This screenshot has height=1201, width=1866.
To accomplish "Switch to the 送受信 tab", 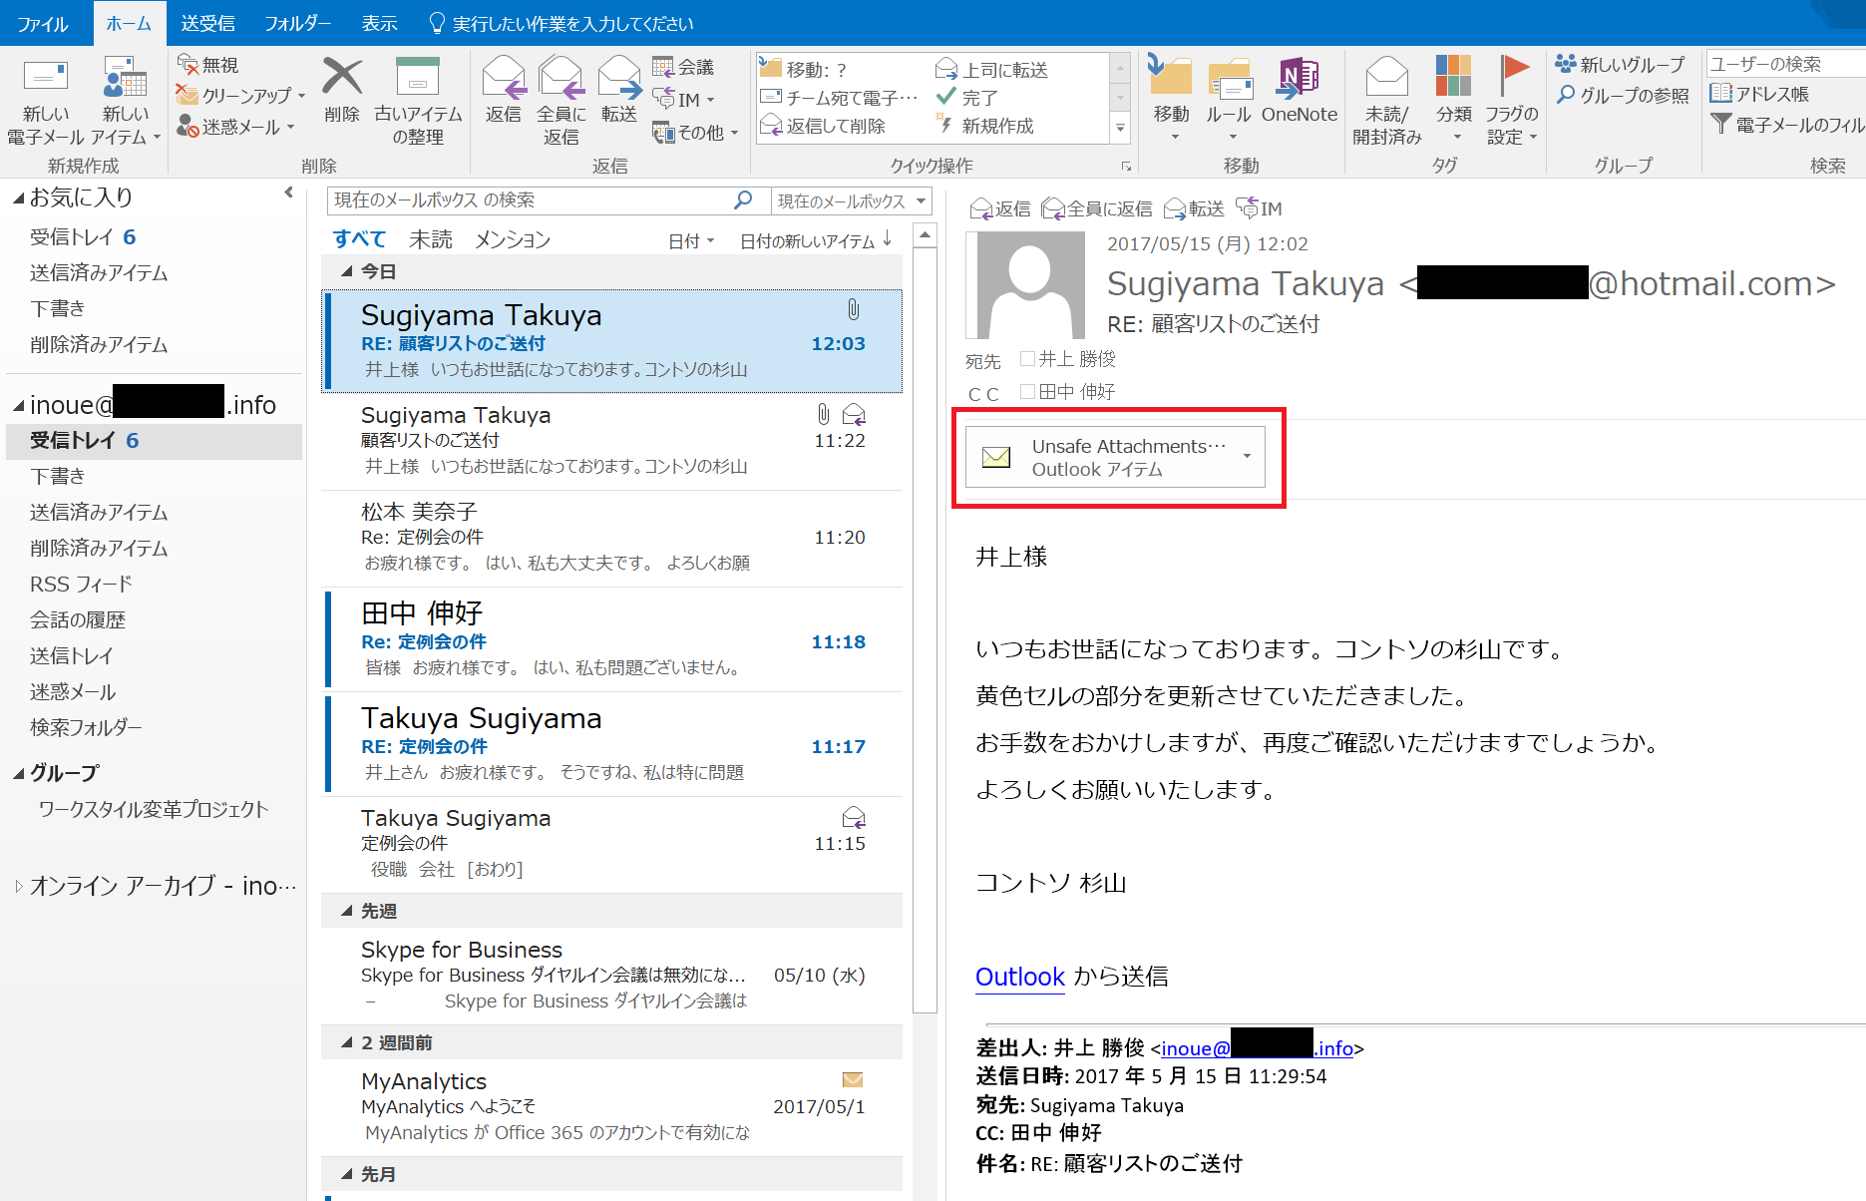I will pos(207,23).
